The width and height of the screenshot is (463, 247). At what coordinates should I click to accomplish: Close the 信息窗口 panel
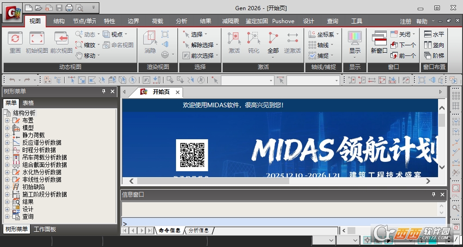(x=442, y=194)
